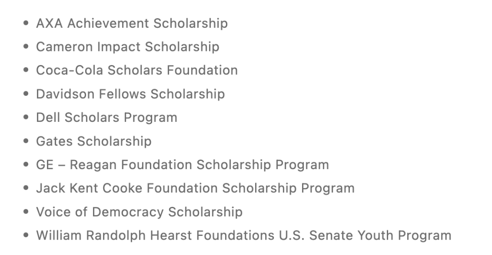
Task: Select Jack Kent Cooke Foundation Scholarship Program
Action: pos(195,188)
